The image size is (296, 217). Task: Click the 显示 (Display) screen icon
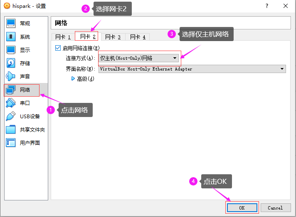[11, 50]
